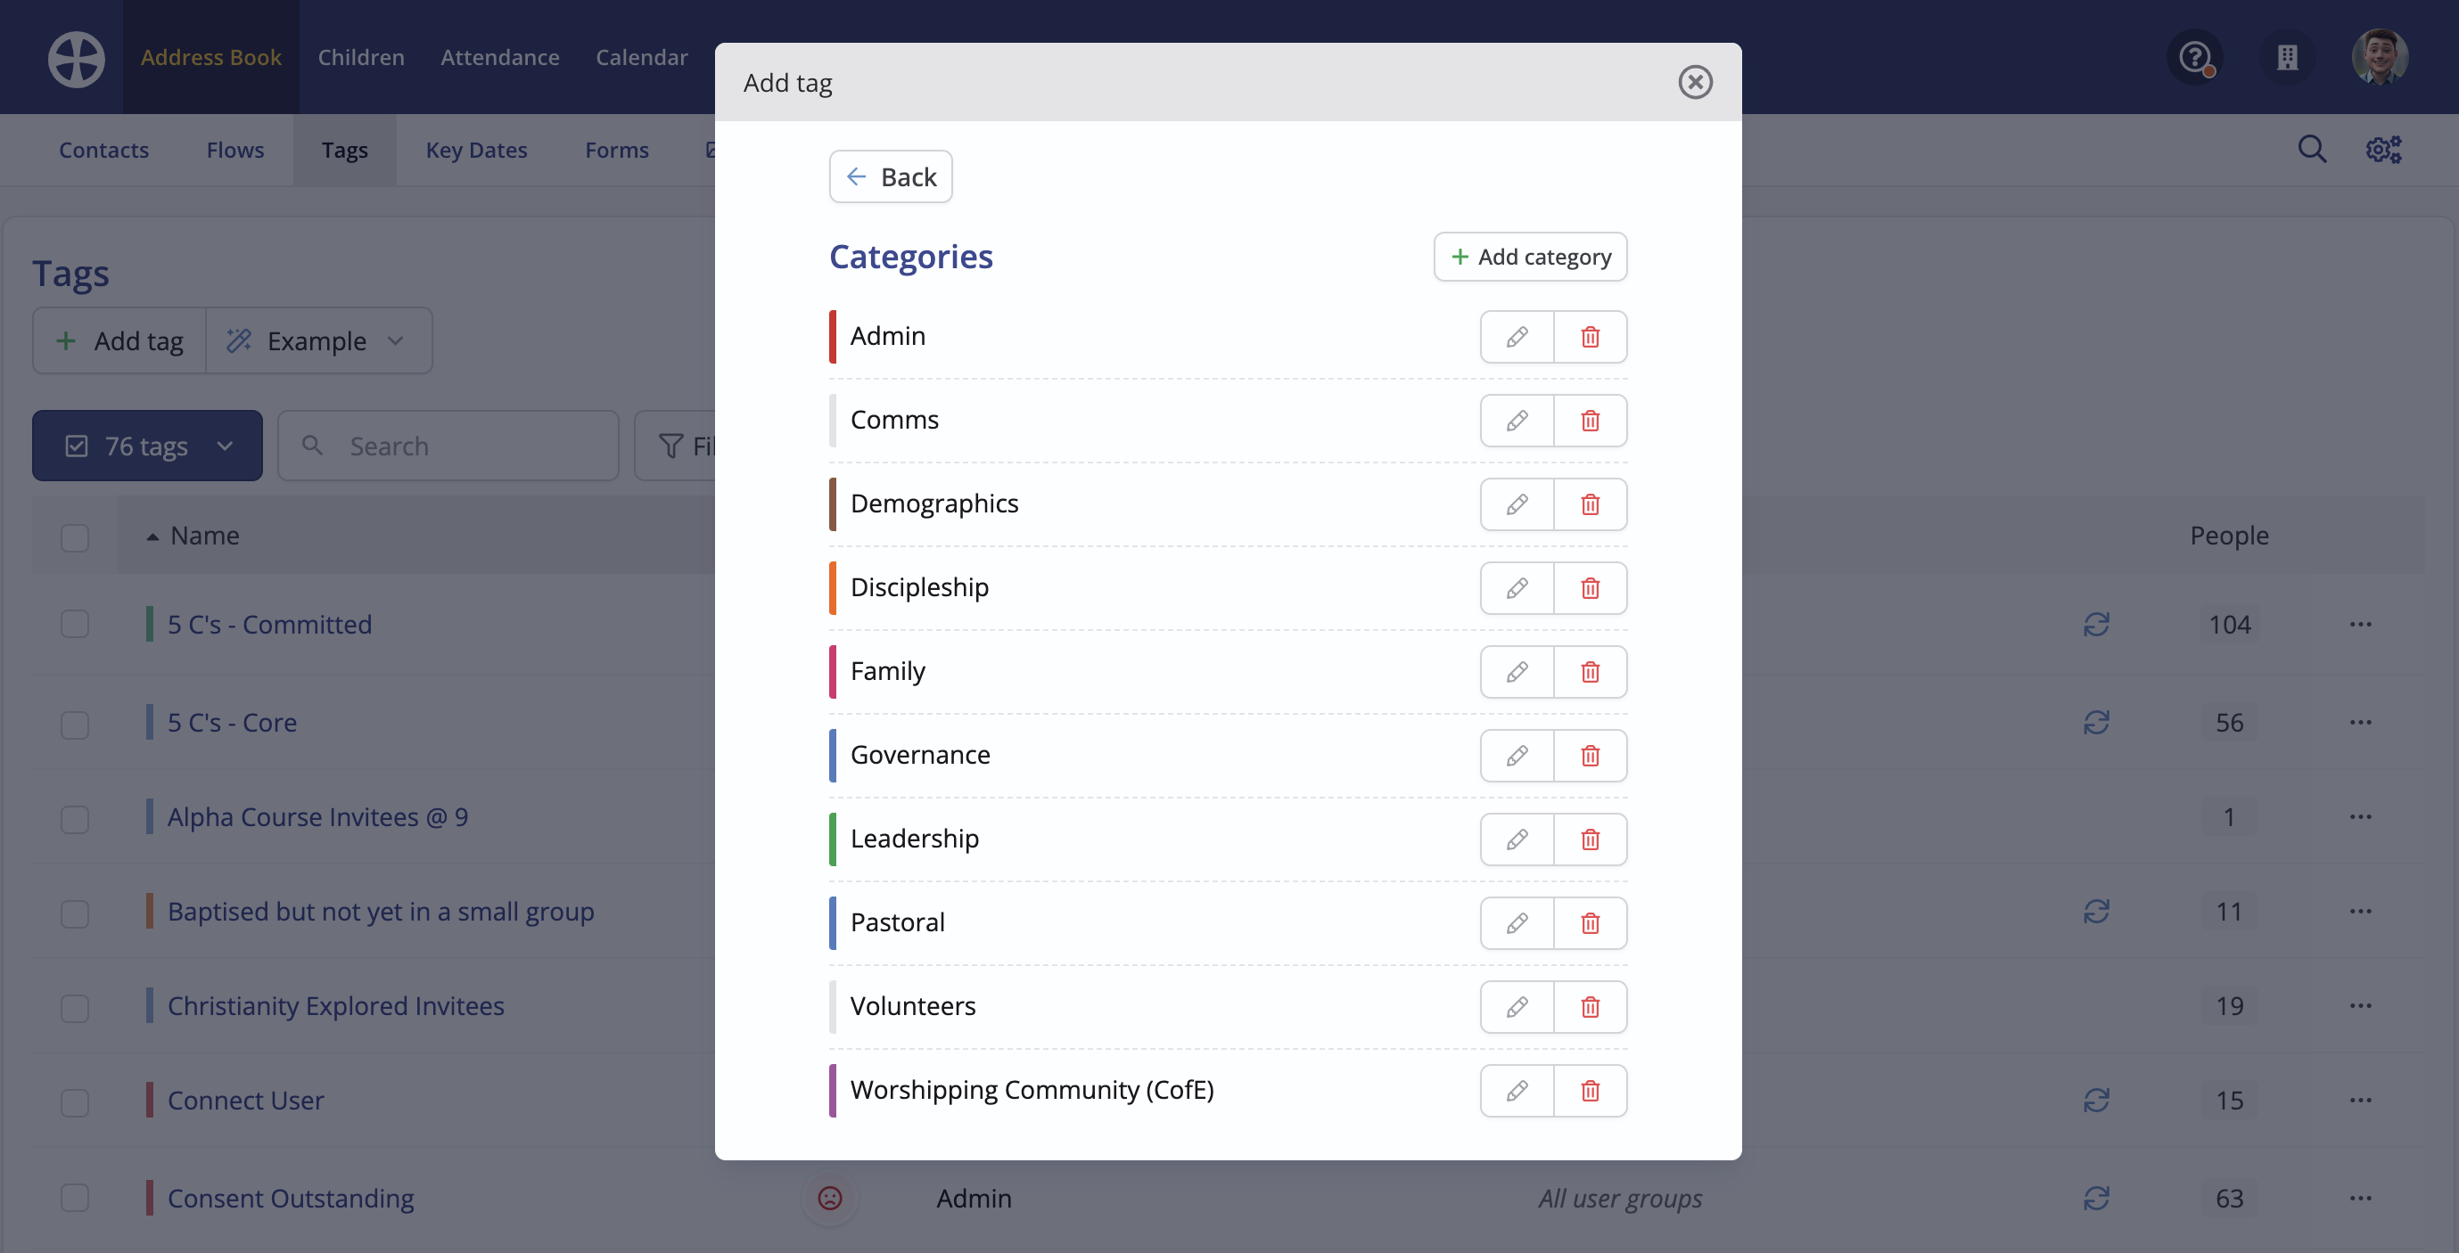Go Back from the Categories view
Screen dimensions: 2459x1253
(x=891, y=176)
